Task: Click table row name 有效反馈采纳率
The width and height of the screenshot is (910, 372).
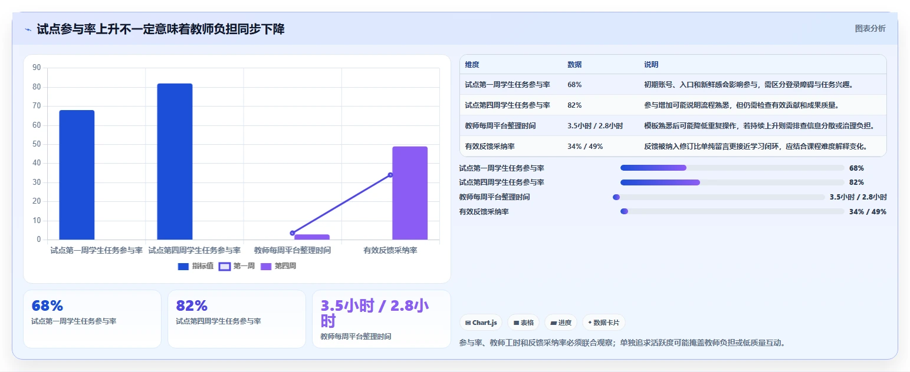Action: [x=490, y=147]
